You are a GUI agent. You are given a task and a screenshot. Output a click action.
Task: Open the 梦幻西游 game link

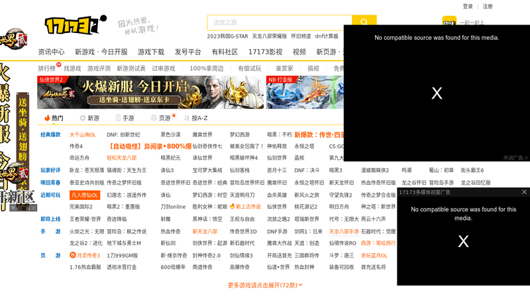click(x=240, y=134)
